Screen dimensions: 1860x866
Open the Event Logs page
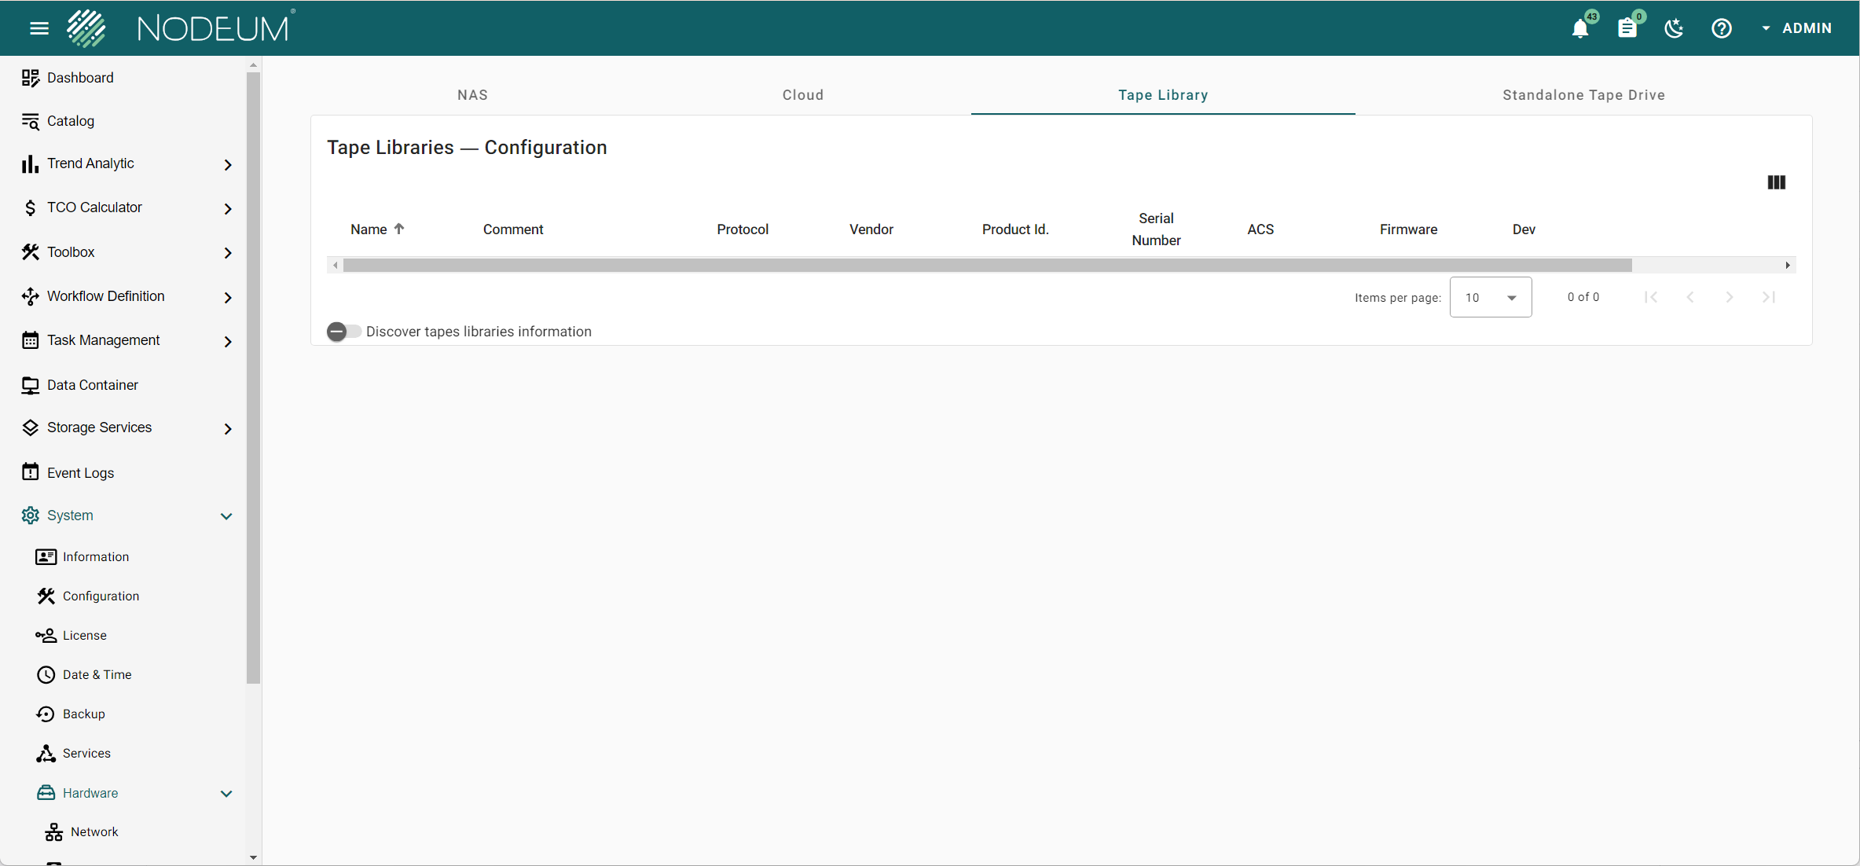click(80, 473)
